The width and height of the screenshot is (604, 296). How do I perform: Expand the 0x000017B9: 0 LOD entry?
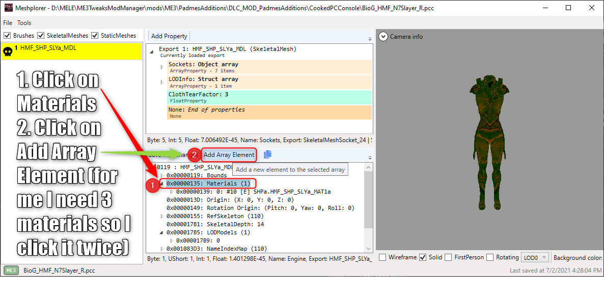[x=172, y=240]
